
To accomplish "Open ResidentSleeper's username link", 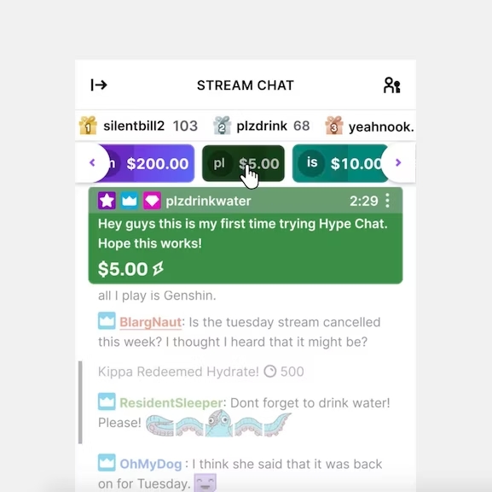I will point(171,402).
